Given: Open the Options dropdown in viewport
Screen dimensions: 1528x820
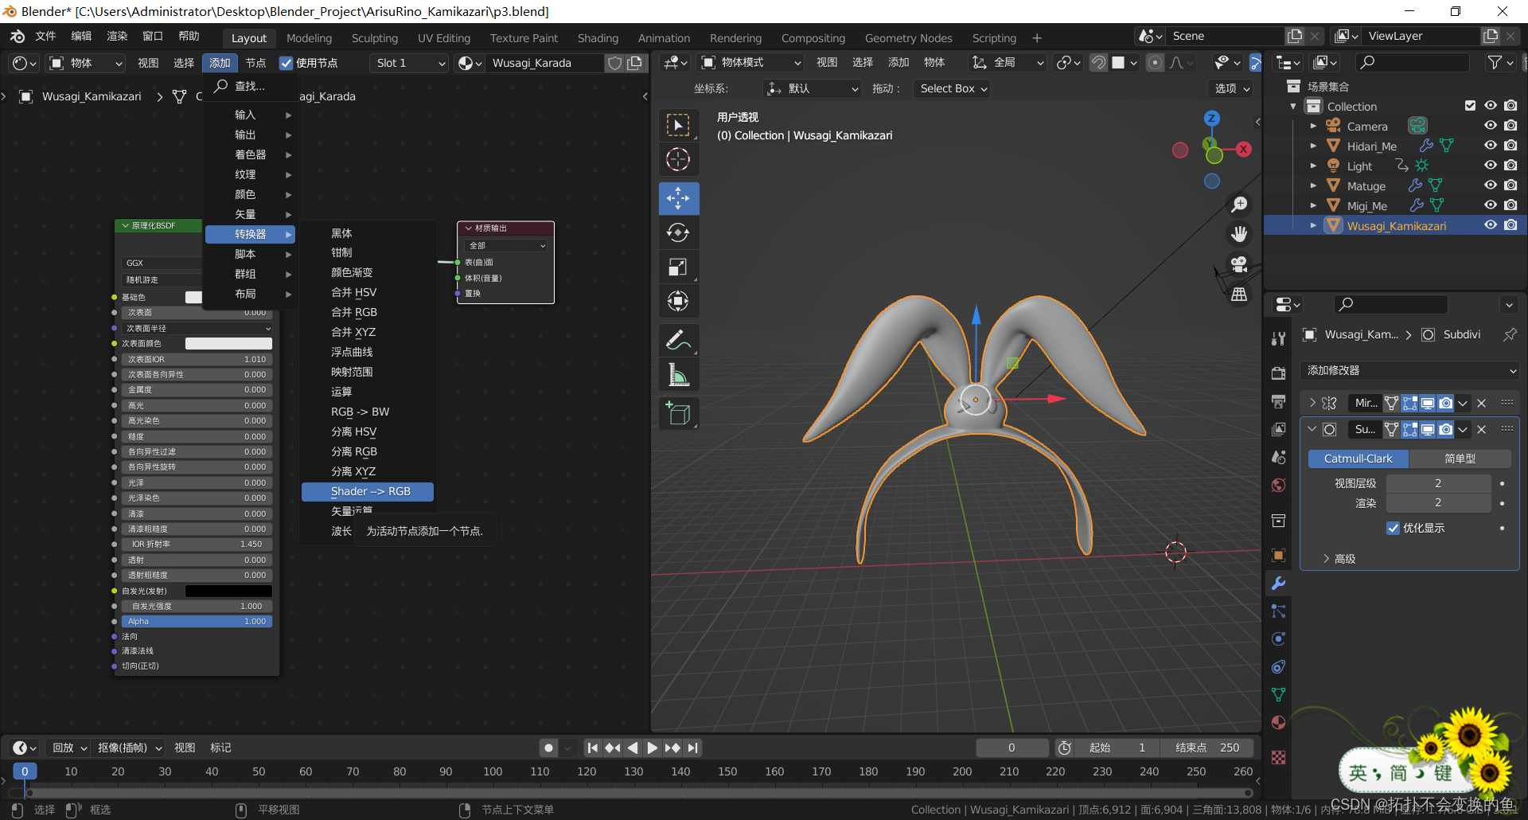Looking at the screenshot, I should (1231, 88).
